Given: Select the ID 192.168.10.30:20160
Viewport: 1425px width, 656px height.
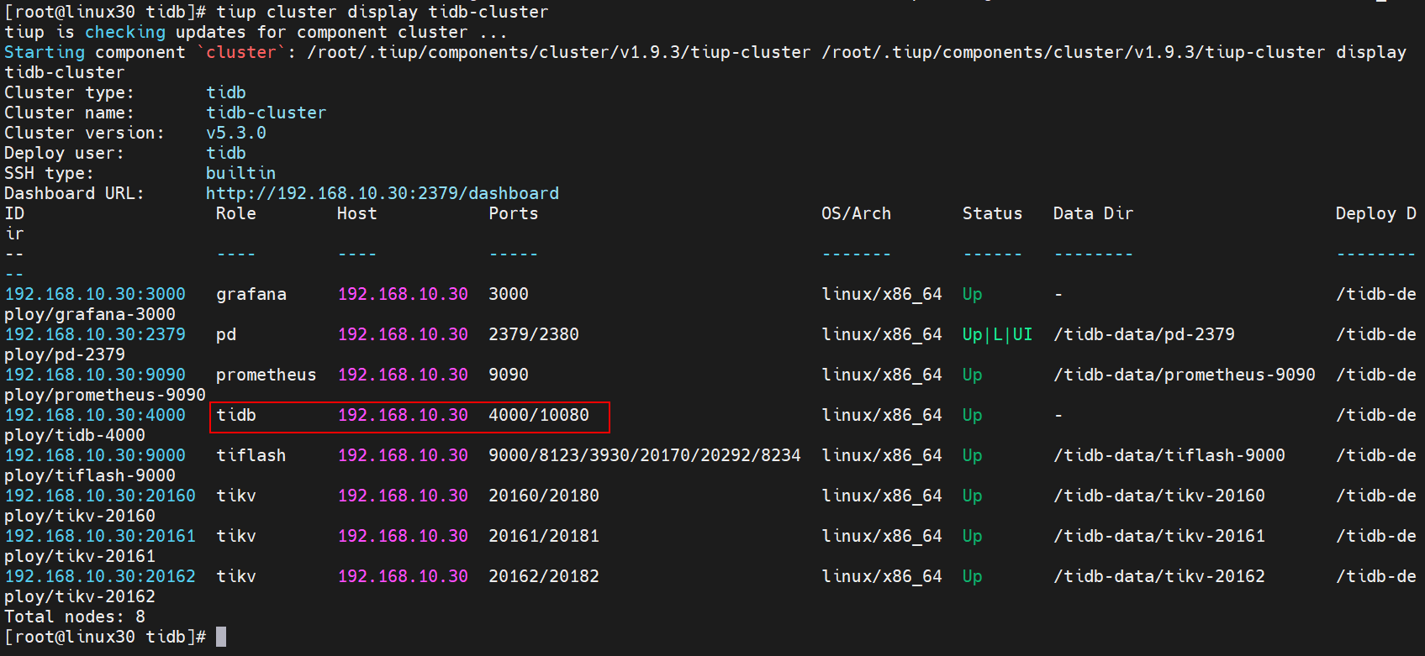Looking at the screenshot, I should (x=100, y=496).
